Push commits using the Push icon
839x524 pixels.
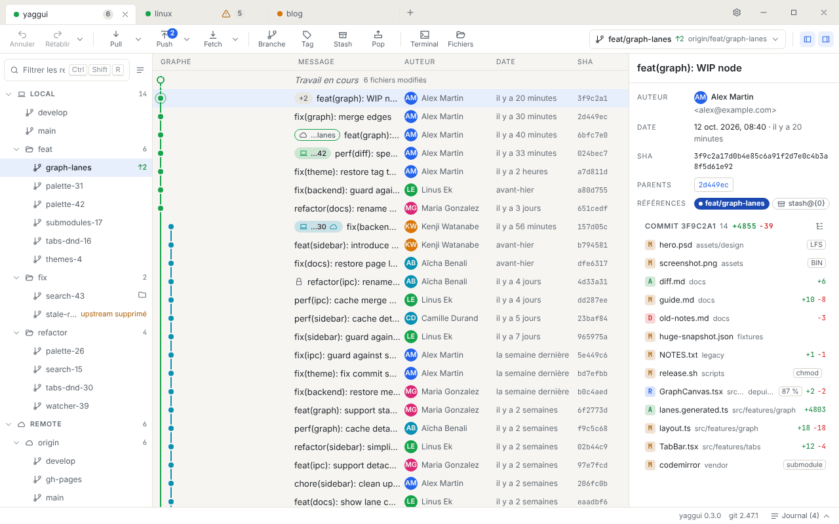point(165,35)
